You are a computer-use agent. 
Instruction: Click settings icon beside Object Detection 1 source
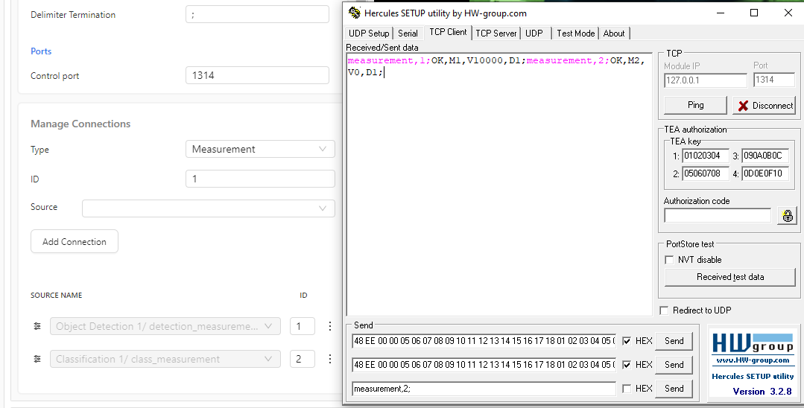[x=37, y=326]
